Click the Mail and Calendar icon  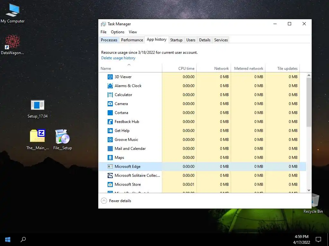[110, 149]
